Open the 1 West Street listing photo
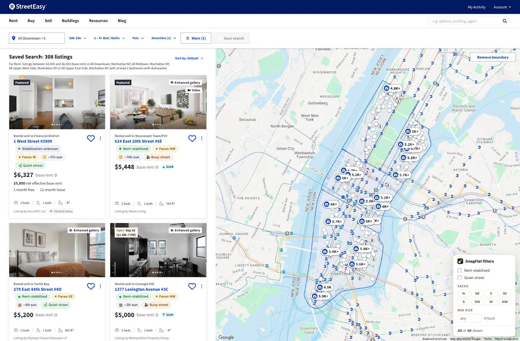The image size is (520, 341). pos(57,102)
